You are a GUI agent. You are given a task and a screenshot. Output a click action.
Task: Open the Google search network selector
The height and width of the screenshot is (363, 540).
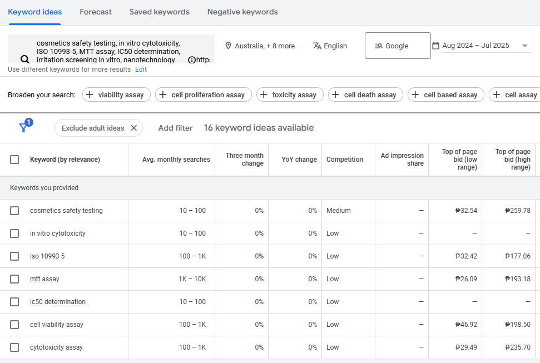(x=397, y=46)
